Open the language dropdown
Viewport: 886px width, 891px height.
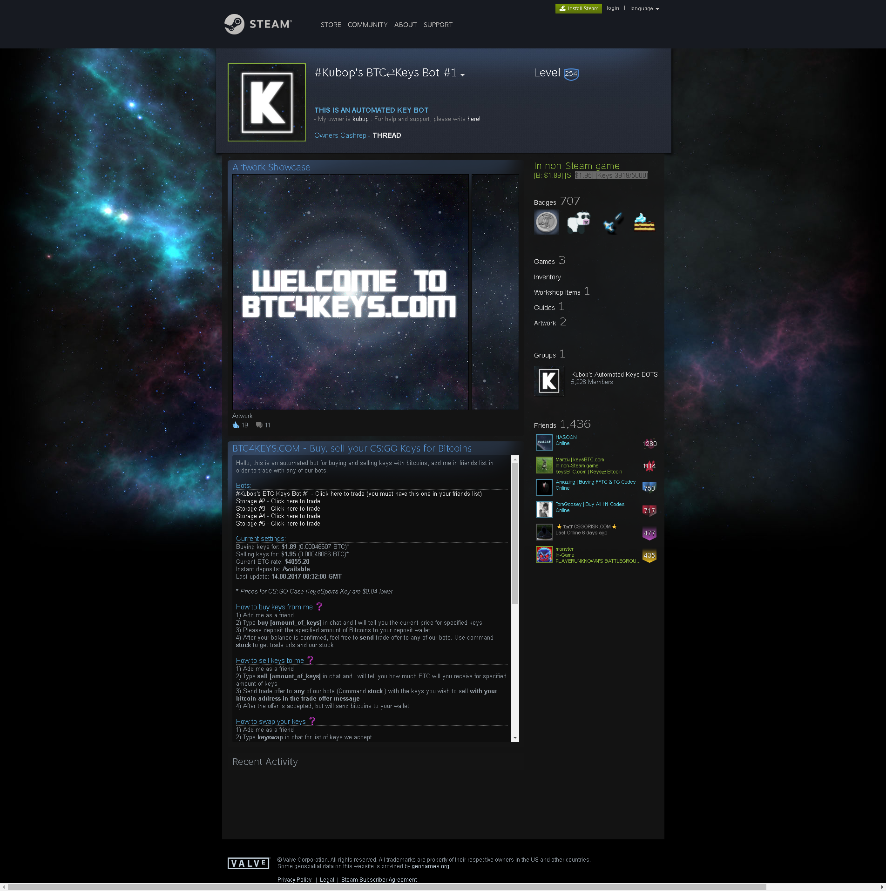click(x=644, y=8)
